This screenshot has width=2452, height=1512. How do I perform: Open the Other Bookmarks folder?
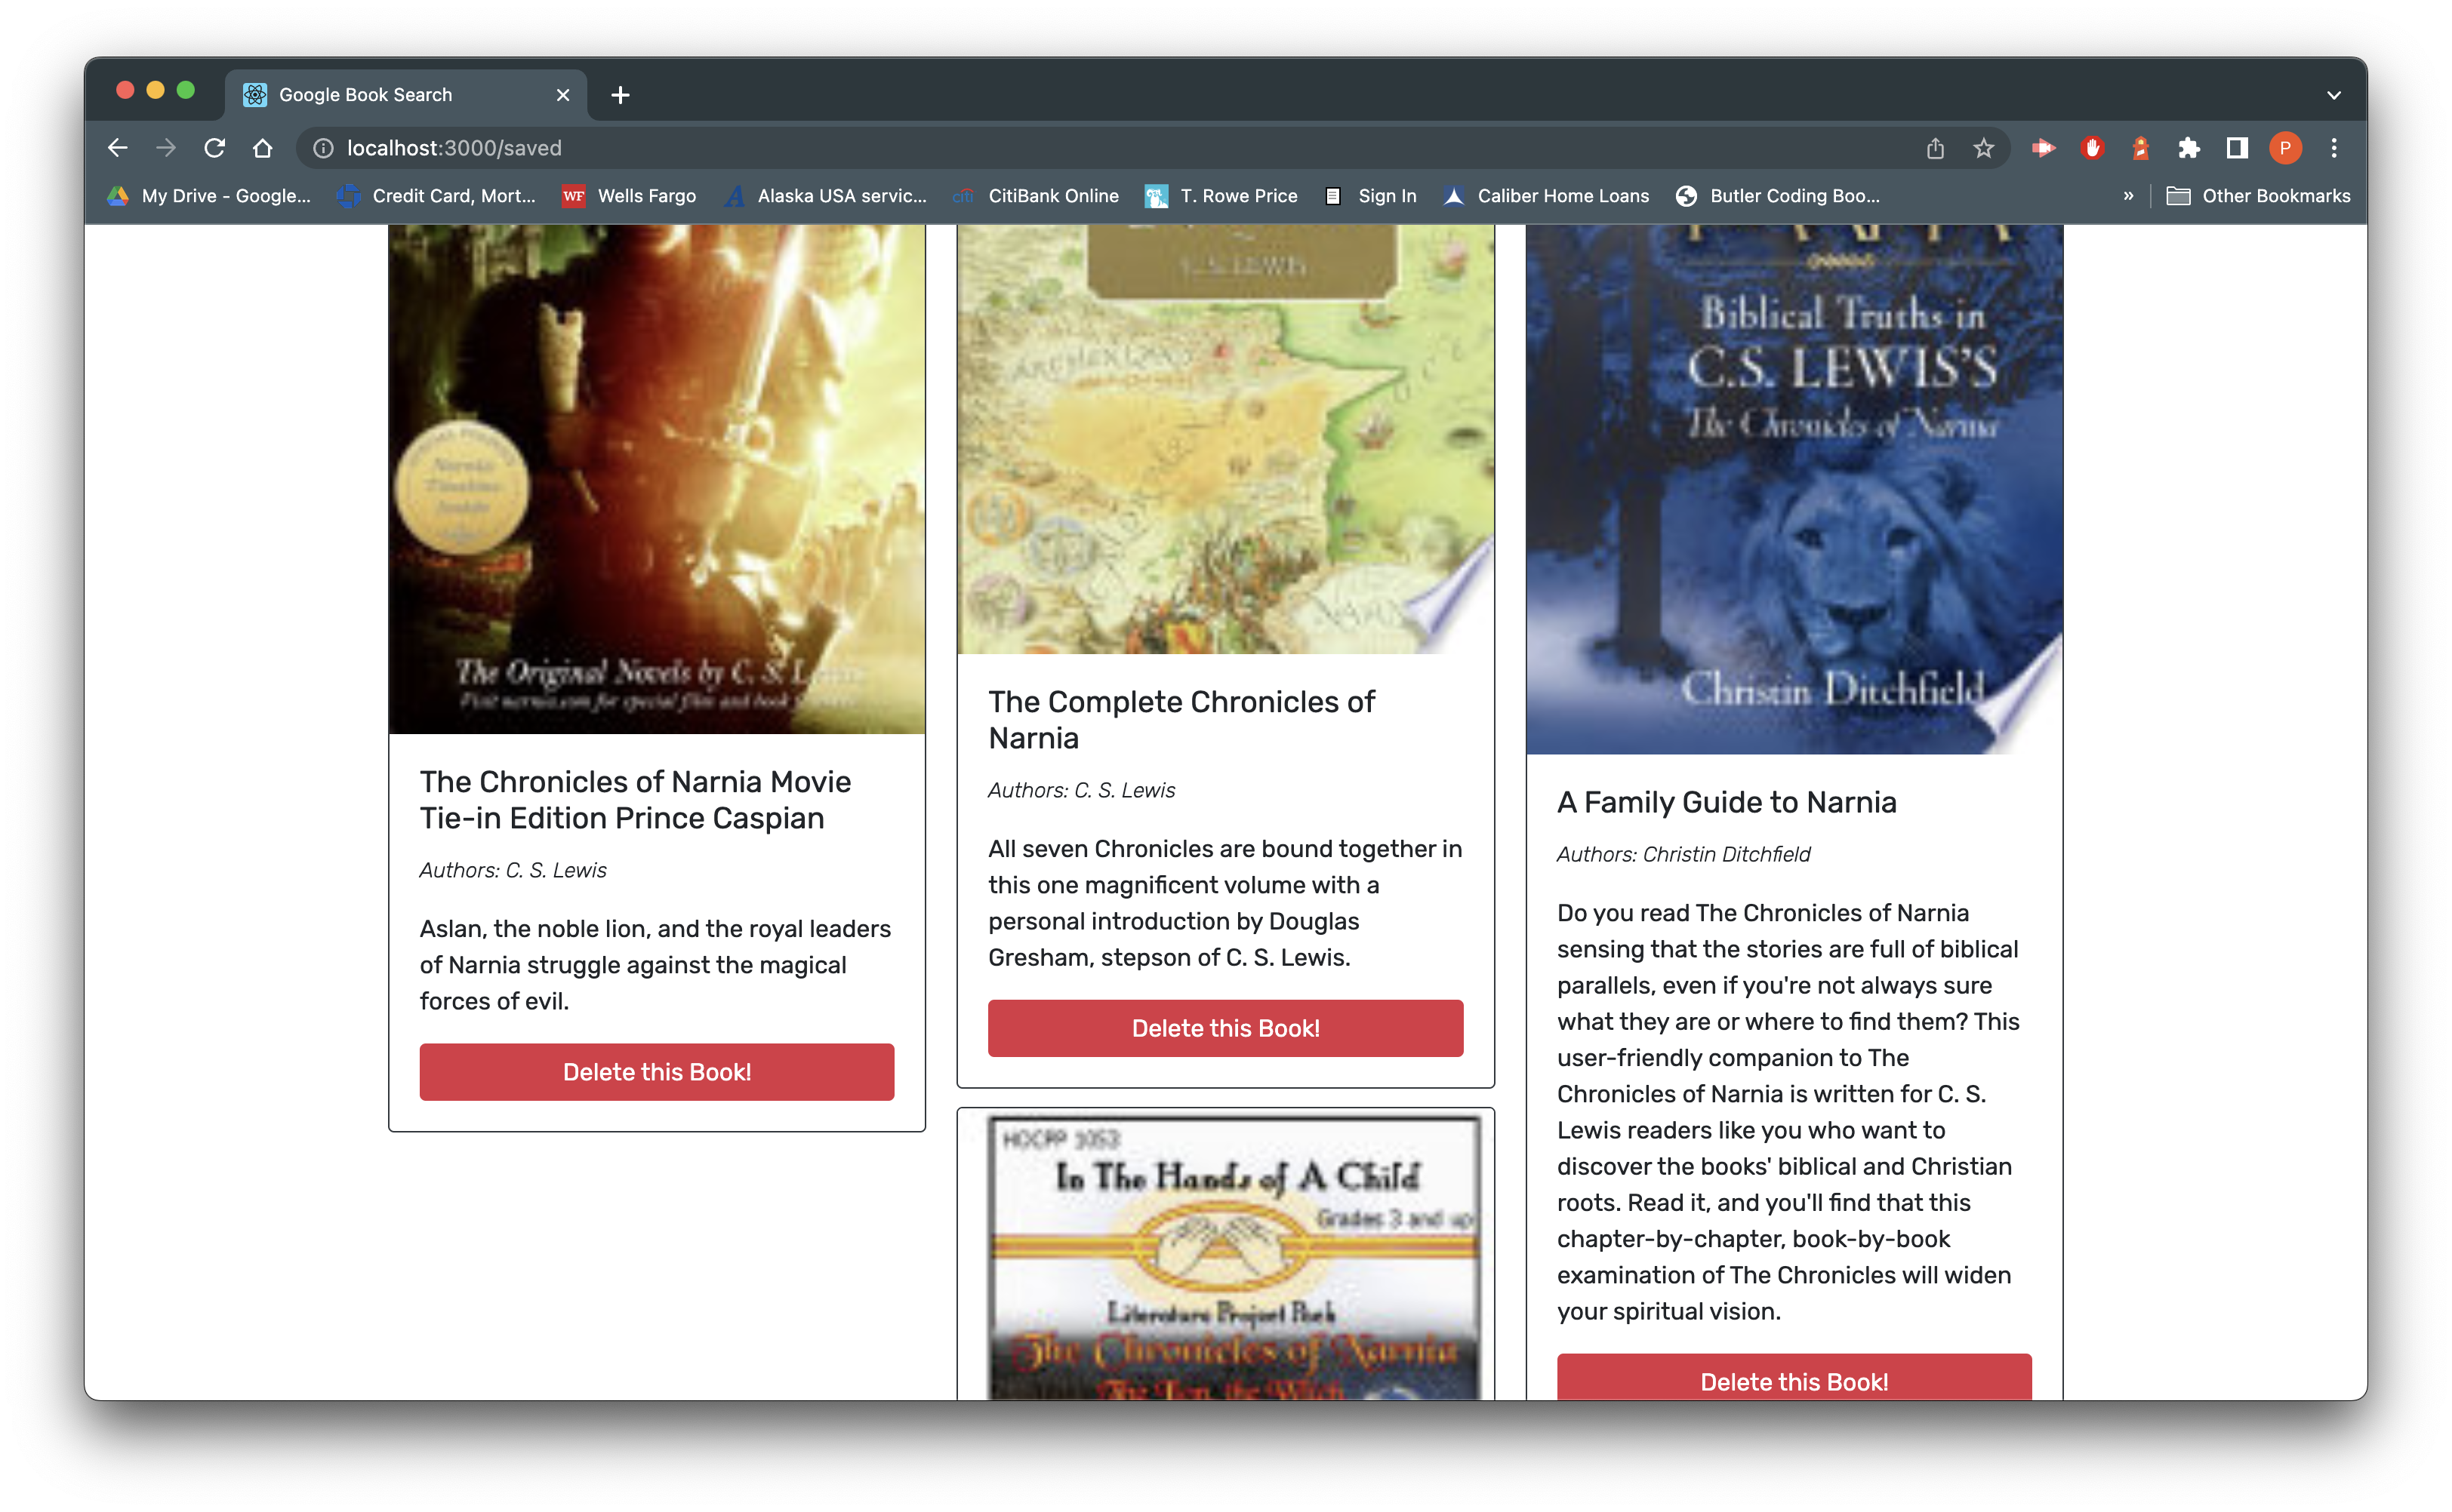click(2258, 196)
